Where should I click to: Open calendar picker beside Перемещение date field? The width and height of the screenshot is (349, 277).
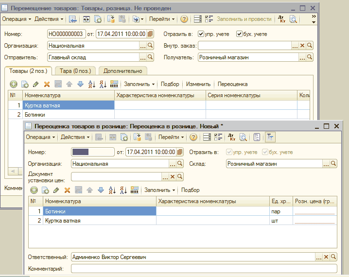(150, 34)
